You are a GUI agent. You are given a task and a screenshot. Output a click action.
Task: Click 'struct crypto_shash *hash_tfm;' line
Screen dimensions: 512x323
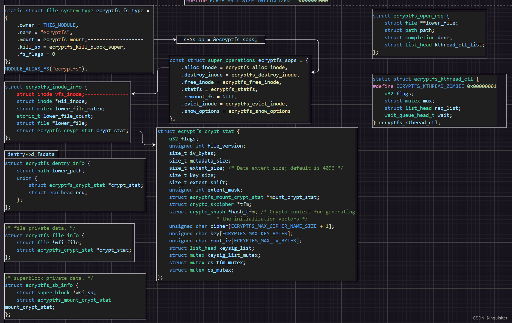coord(213,212)
